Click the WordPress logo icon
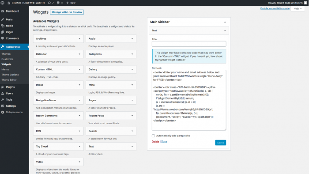This screenshot has width=309, height=174. (x=3, y=3)
